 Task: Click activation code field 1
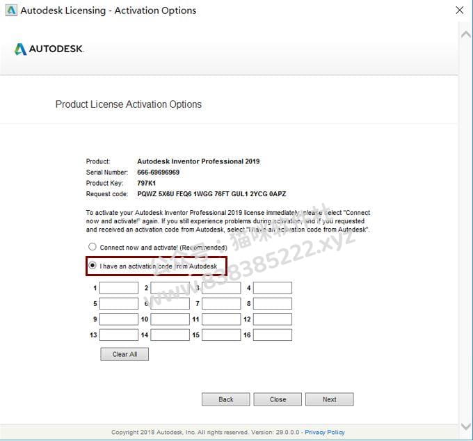click(119, 288)
